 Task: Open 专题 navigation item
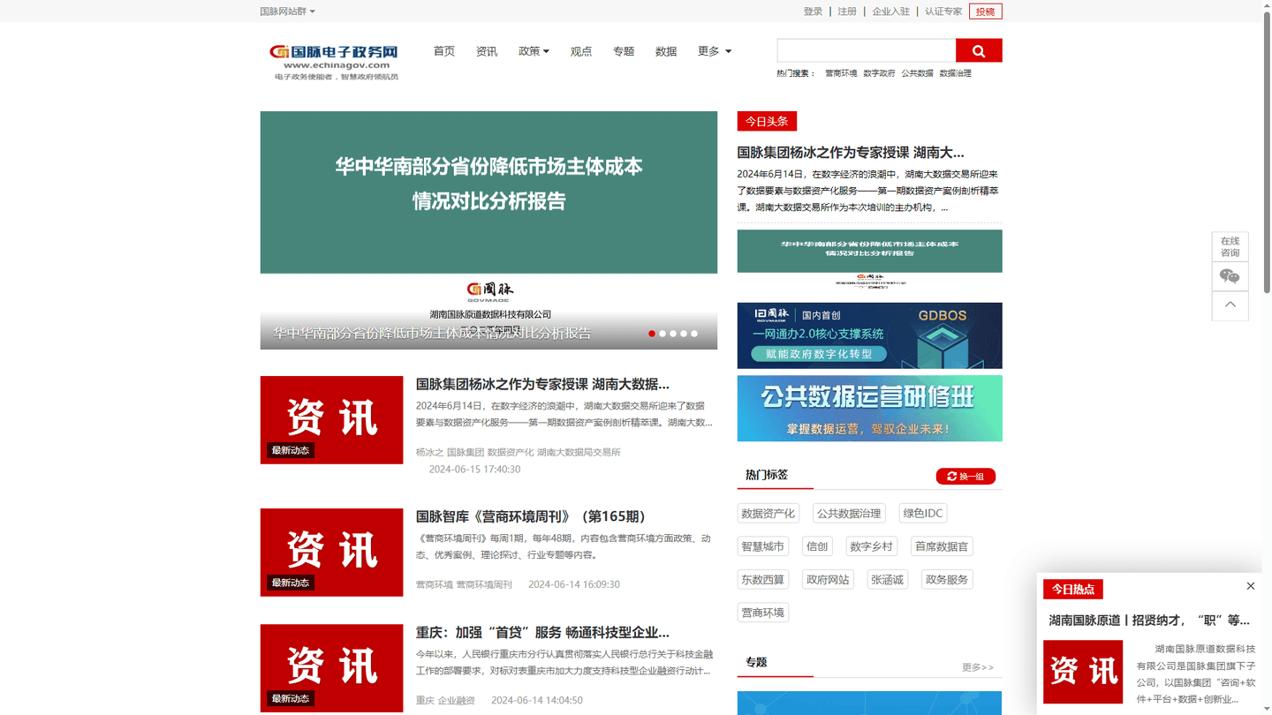(624, 51)
